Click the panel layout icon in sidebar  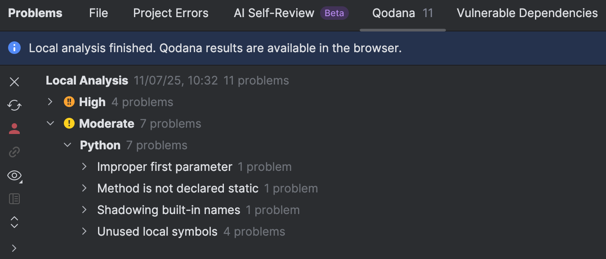point(14,199)
